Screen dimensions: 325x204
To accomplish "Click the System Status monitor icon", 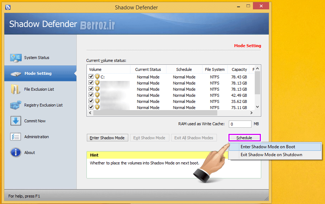I will point(16,58).
